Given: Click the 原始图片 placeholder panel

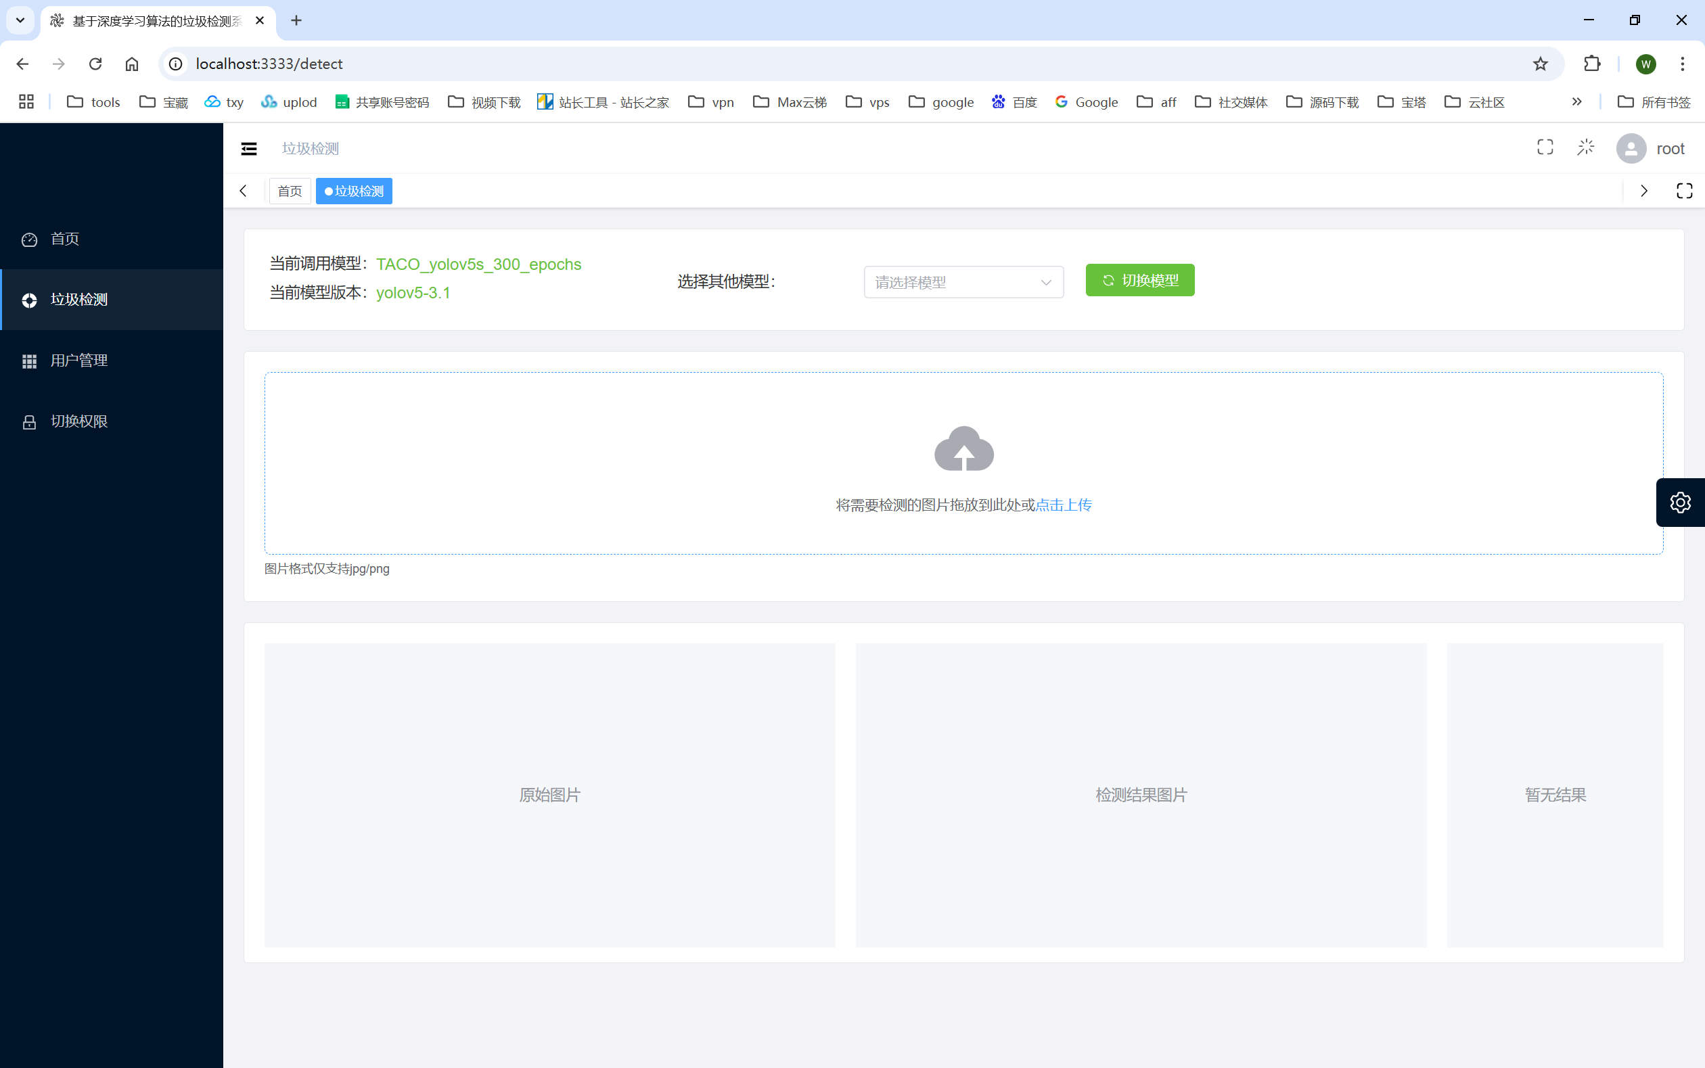Looking at the screenshot, I should coord(549,795).
